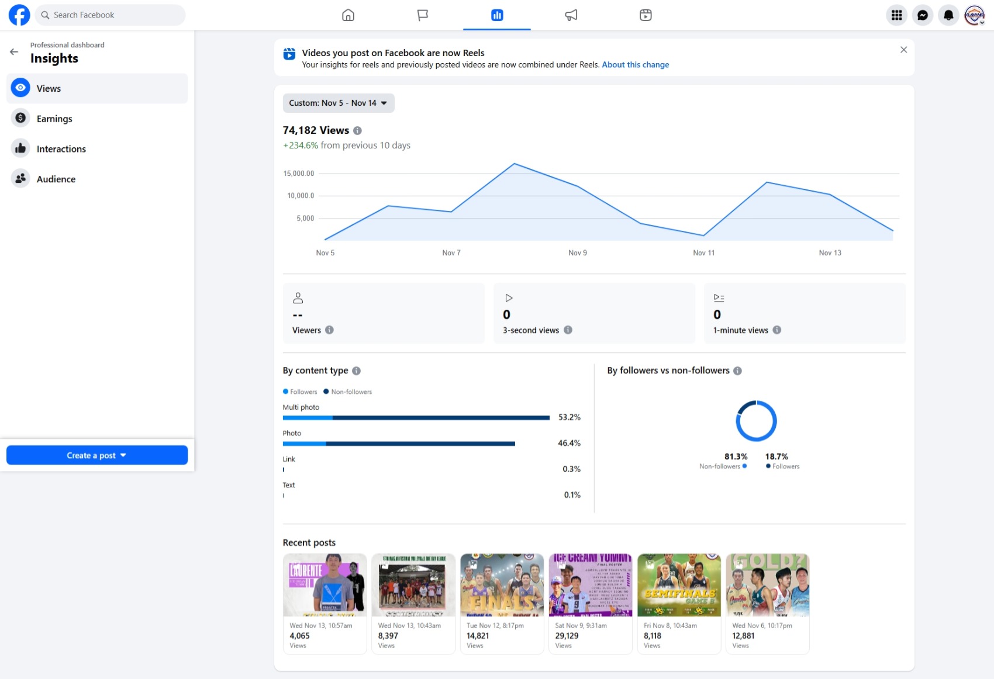Screen dimensions: 994x679
Task: Click the Non-followers legend under content type
Action: [x=348, y=392]
